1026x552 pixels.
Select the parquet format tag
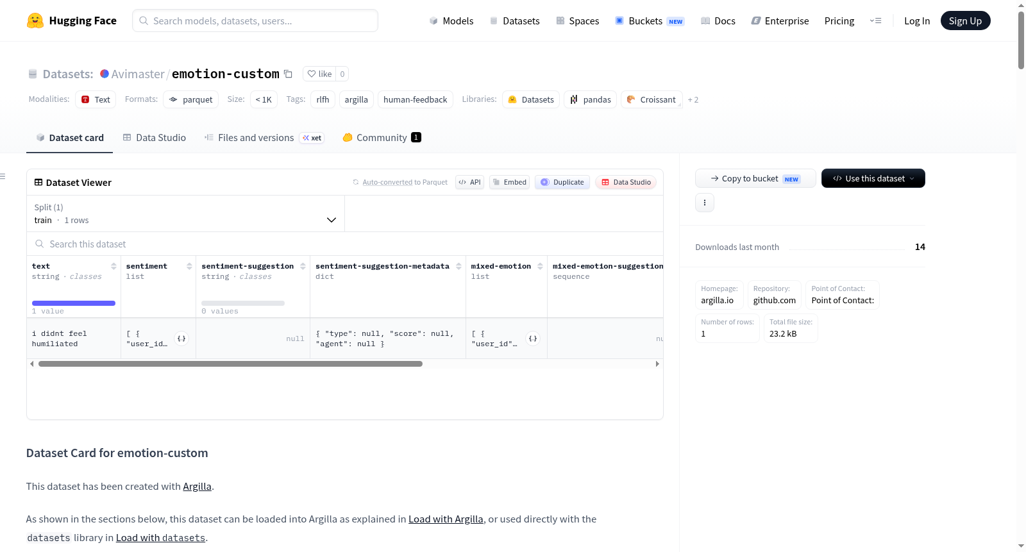(x=190, y=99)
